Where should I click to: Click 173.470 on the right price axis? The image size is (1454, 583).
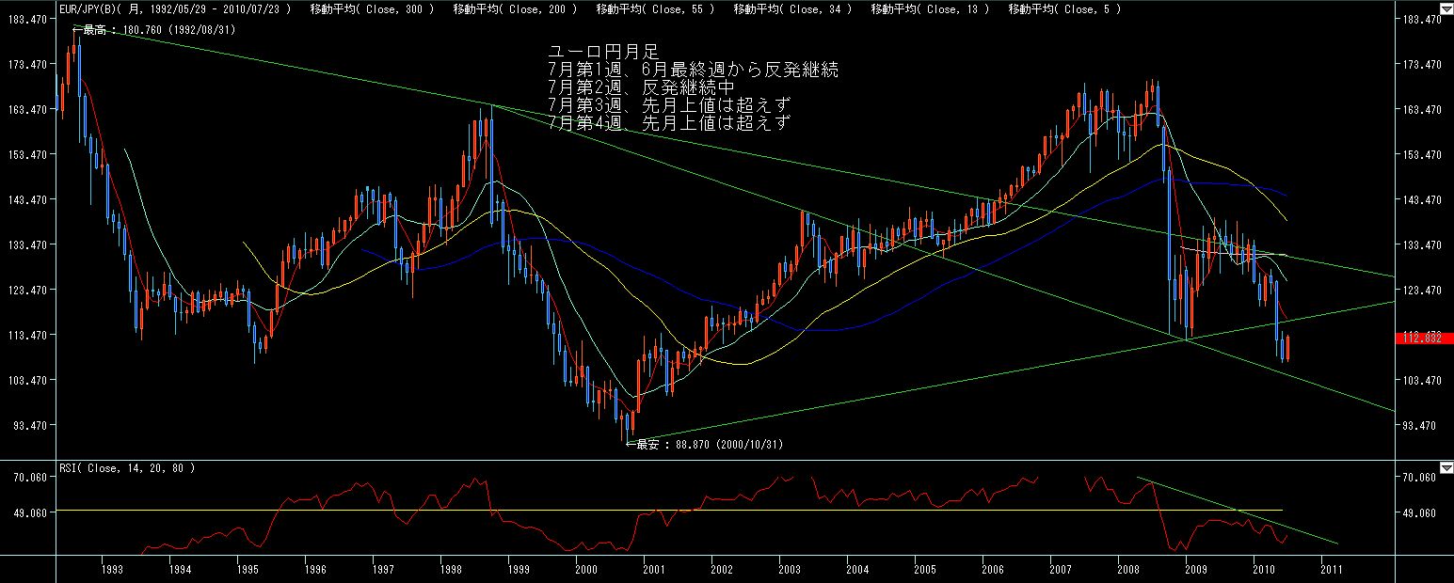(1422, 65)
